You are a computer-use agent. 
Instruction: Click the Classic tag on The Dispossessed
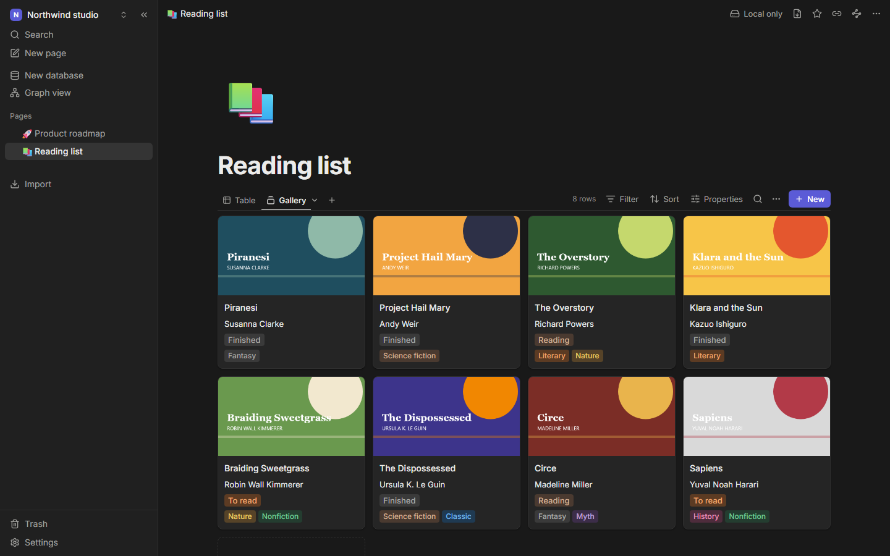click(459, 516)
